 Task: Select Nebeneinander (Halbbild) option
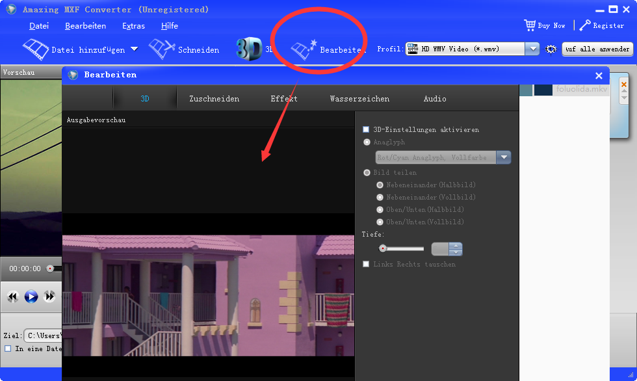[380, 185]
